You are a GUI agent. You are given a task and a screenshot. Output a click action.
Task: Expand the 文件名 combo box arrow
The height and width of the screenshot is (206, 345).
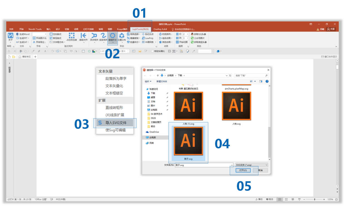click(x=231, y=165)
